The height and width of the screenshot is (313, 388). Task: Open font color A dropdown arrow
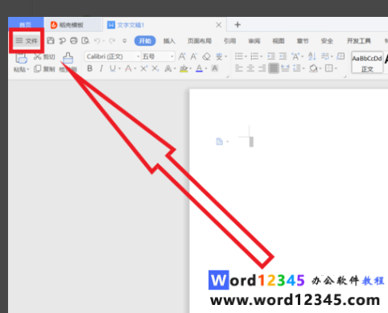[206, 69]
